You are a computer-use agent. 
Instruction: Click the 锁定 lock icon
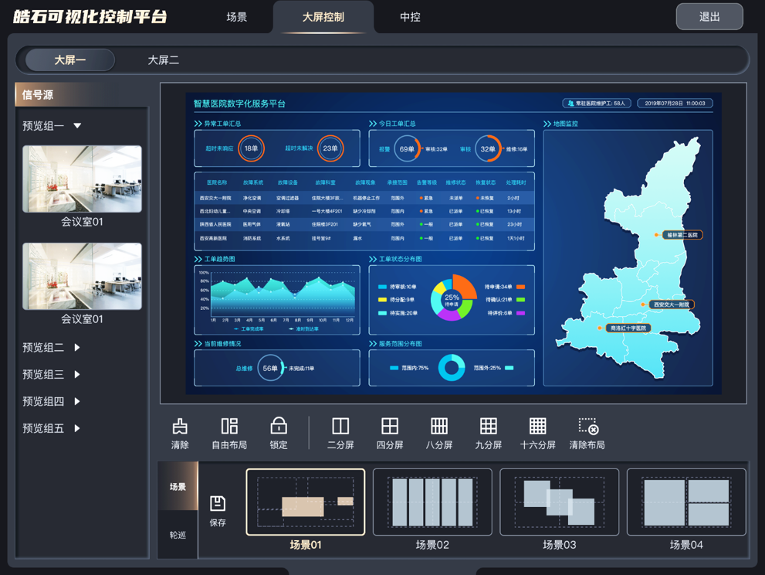[x=279, y=427]
